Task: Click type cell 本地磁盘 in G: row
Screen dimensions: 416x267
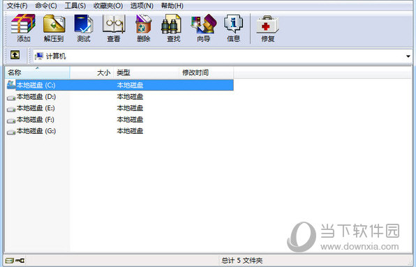Action: (x=130, y=131)
